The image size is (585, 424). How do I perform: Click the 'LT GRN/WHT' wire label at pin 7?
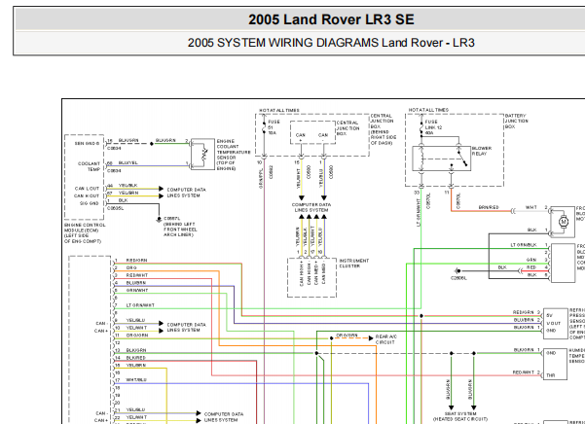(x=140, y=305)
